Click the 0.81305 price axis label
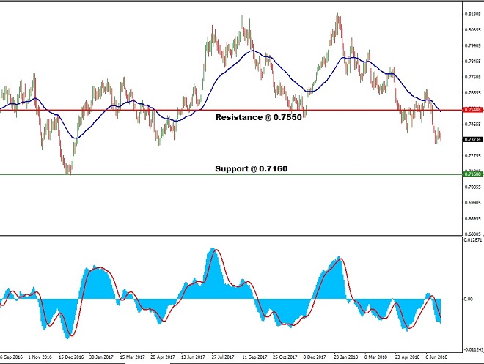 pos(472,14)
